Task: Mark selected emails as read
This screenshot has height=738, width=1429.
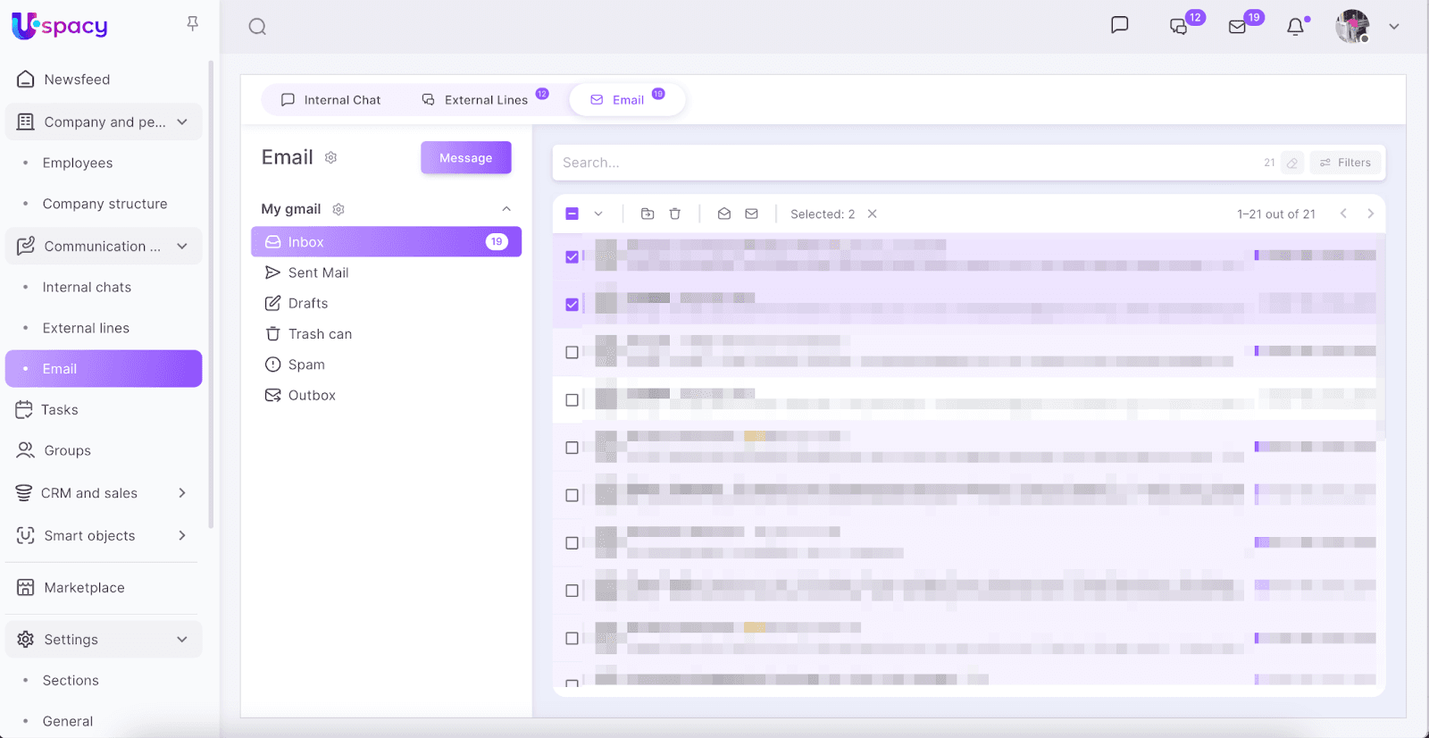Action: click(x=724, y=214)
